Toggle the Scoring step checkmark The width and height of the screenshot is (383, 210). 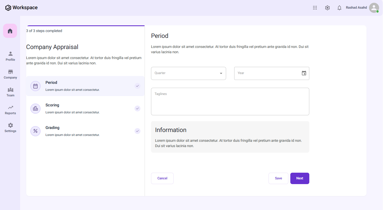point(137,108)
